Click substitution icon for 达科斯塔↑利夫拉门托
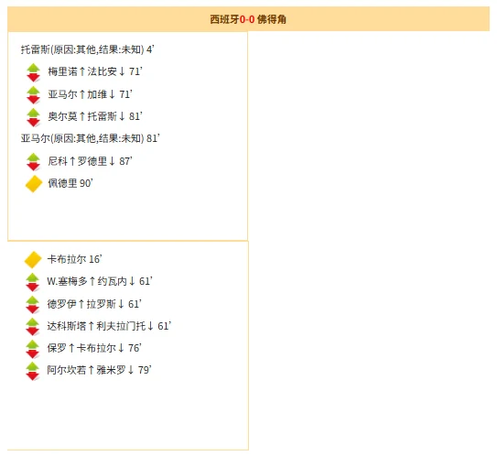The height and width of the screenshot is (456, 497). [x=33, y=327]
